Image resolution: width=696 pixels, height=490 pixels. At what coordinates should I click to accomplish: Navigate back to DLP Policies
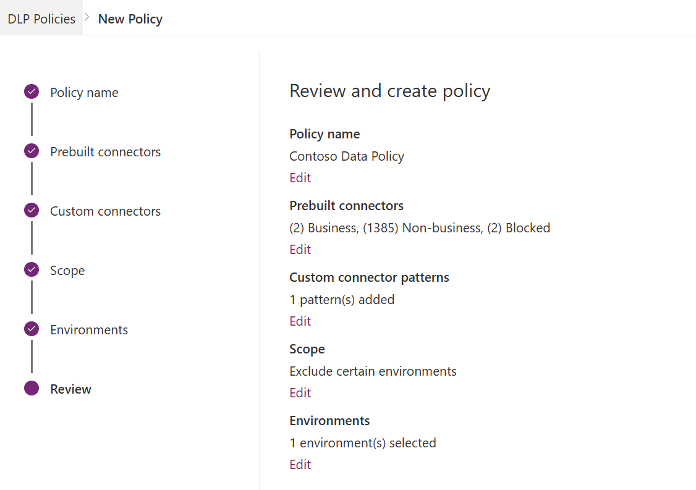(41, 18)
